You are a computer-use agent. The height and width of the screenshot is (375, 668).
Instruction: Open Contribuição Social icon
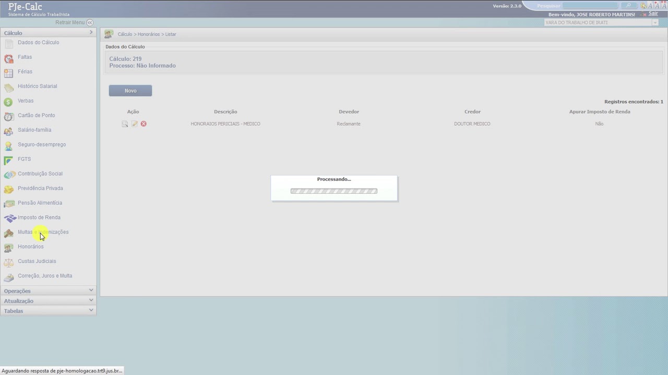[9, 176]
